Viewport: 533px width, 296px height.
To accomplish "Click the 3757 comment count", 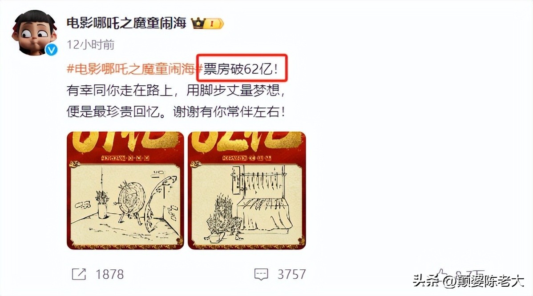I will [x=292, y=274].
